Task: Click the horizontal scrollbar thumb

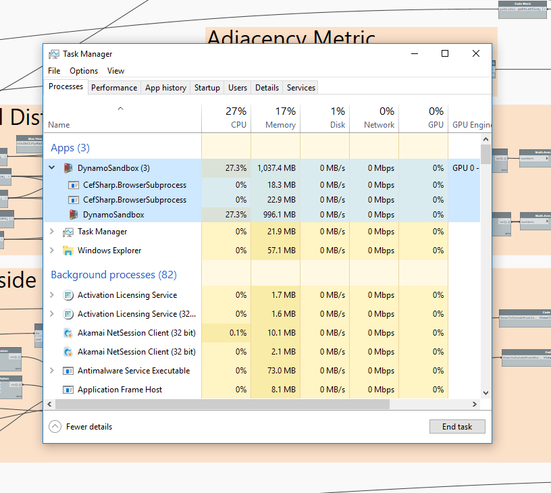Action: 223,405
